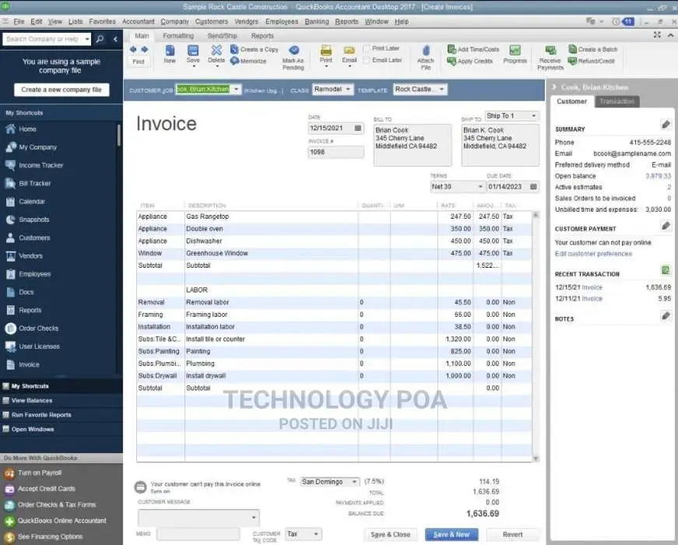Open the Customers menu
Image resolution: width=678 pixels, height=545 pixels.
[212, 22]
